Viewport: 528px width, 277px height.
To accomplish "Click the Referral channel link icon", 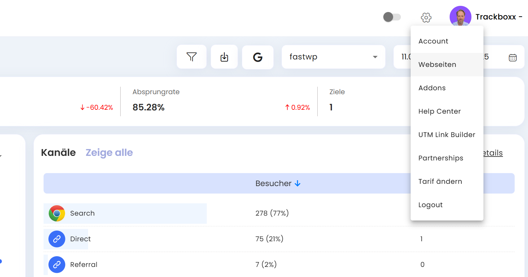I will coord(57,265).
